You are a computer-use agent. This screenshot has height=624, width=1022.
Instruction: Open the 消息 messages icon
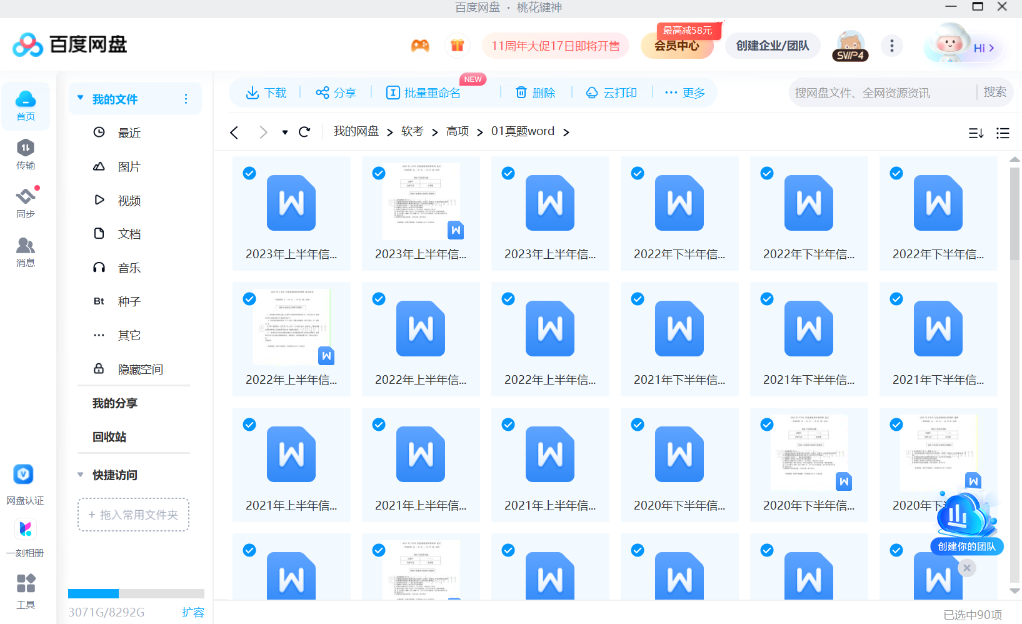click(x=26, y=252)
